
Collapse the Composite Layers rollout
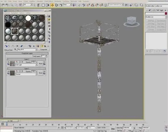tap(27, 53)
